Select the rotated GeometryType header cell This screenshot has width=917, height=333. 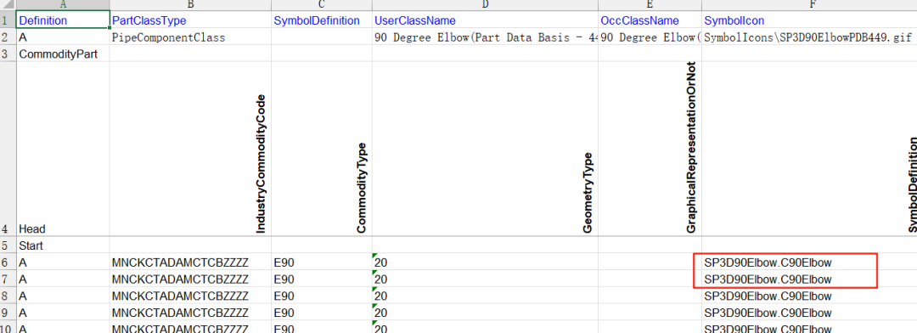click(485, 149)
